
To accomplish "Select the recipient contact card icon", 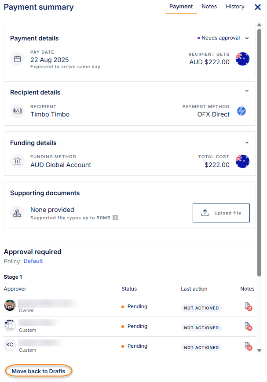I will (17, 111).
